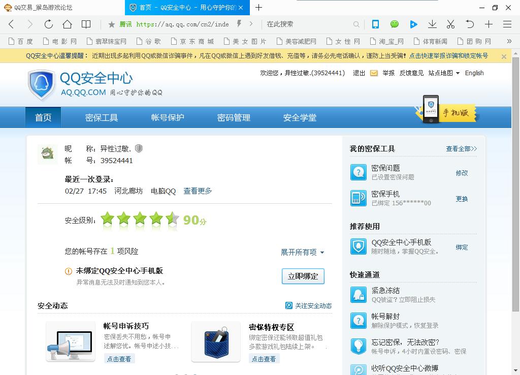Click the page vertical scrollbar
The image size is (520, 375).
516,184
